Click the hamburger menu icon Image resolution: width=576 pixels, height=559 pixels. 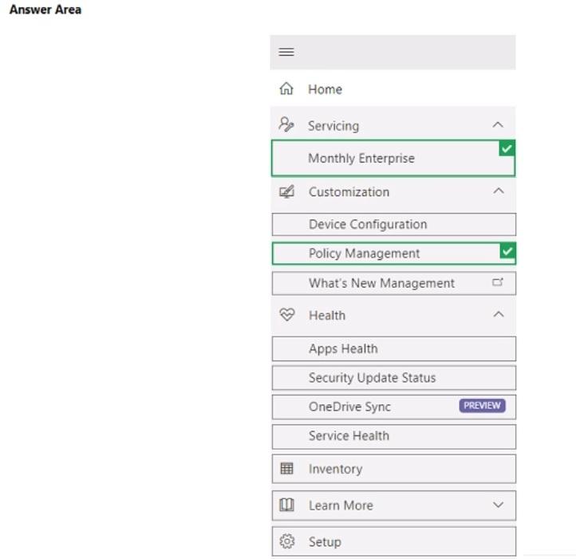click(286, 53)
